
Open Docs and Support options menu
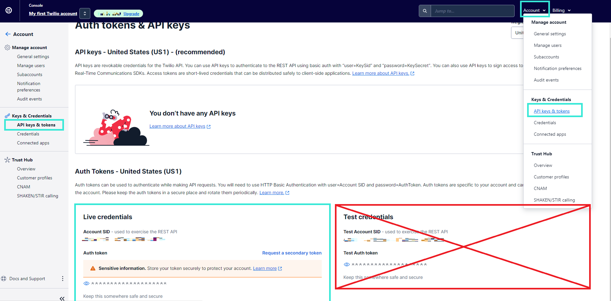[63, 279]
